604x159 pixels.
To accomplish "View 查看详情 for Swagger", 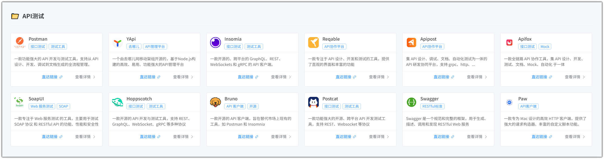I will point(477,137).
